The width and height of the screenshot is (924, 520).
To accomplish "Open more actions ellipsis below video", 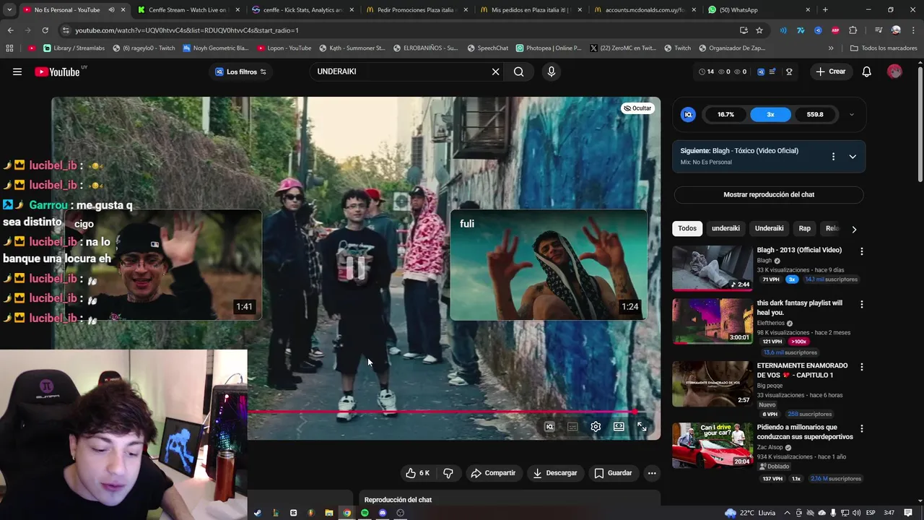I will pyautogui.click(x=652, y=473).
